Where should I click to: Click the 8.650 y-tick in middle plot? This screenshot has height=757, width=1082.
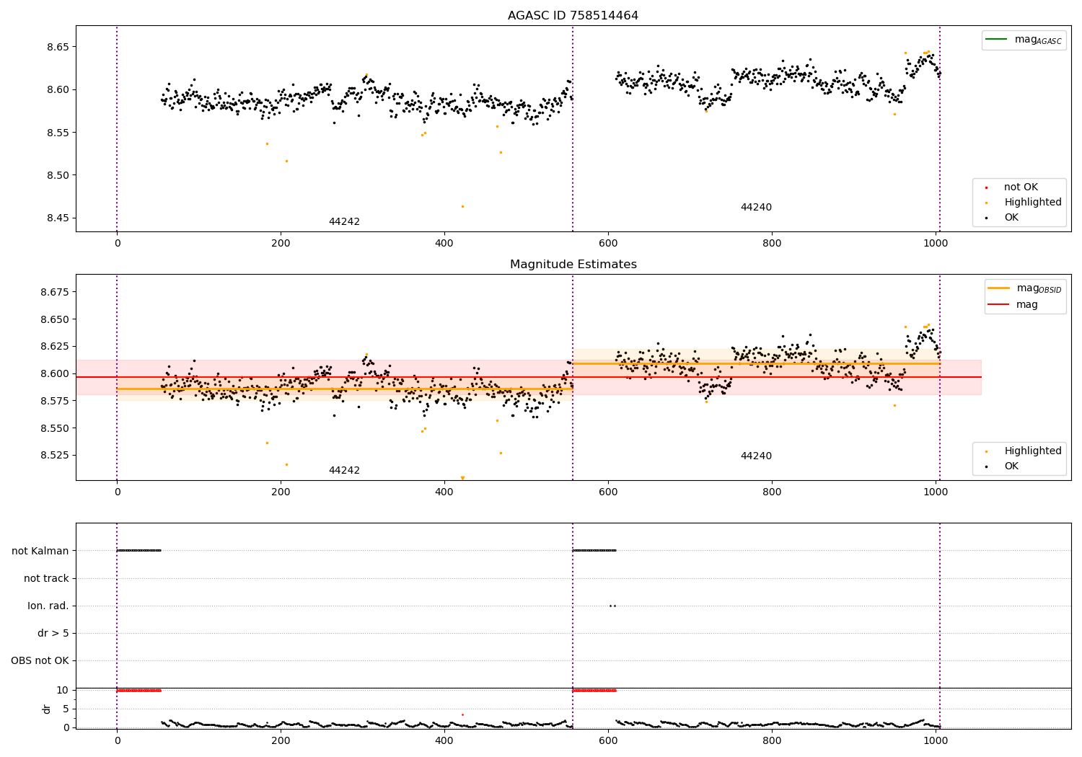55,319
